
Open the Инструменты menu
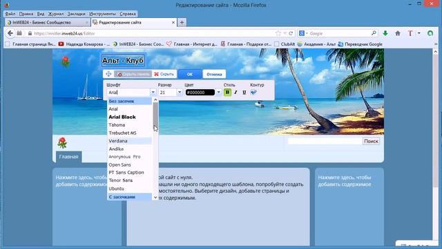102,14
